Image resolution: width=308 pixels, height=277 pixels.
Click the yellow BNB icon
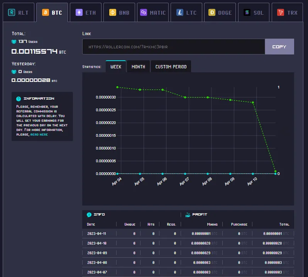(x=113, y=12)
